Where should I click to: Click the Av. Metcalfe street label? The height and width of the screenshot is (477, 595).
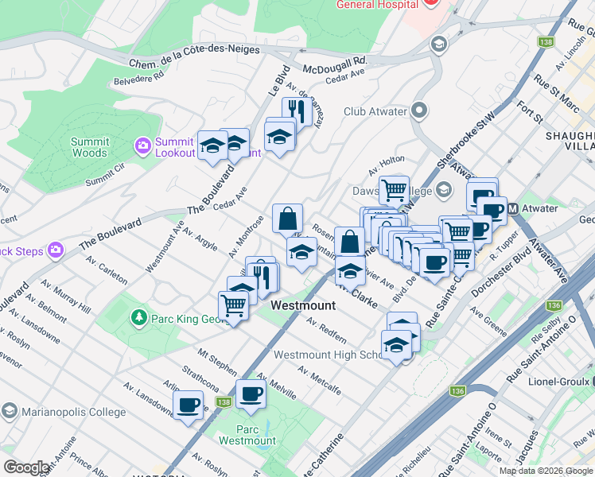320,380
